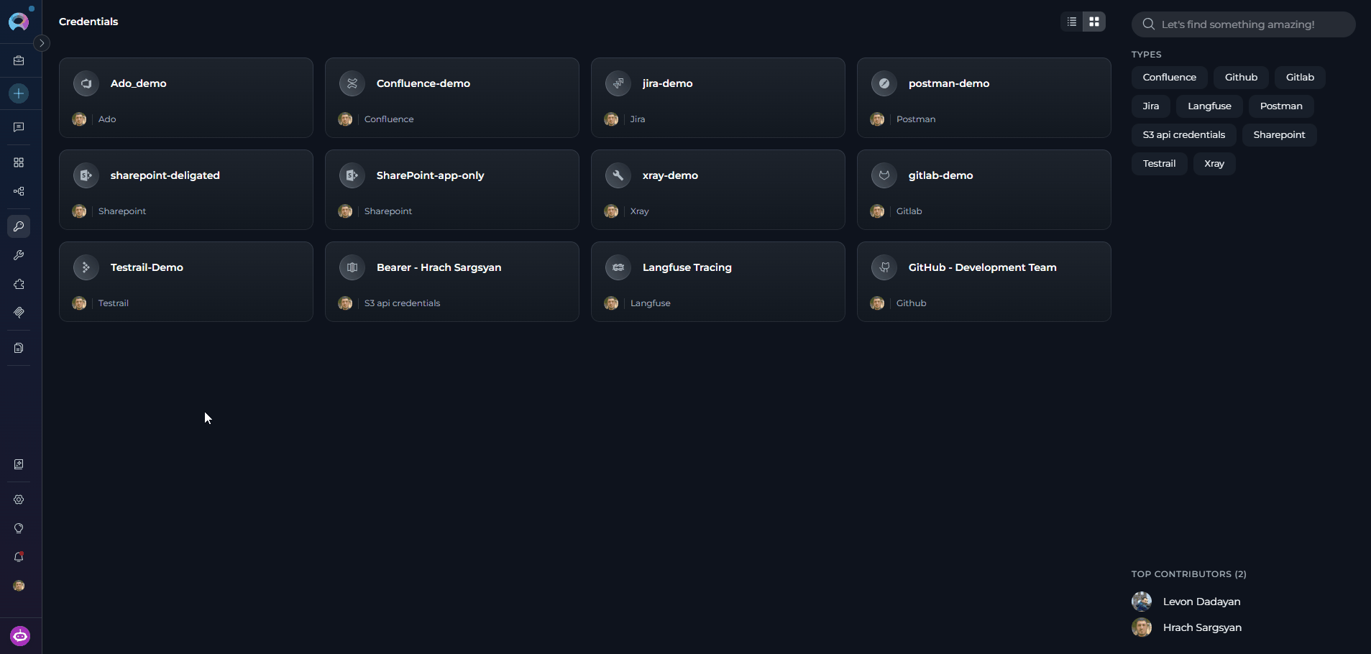This screenshot has width=1371, height=654.
Task: Click author avatar on Ado_demo card
Action: pos(79,119)
